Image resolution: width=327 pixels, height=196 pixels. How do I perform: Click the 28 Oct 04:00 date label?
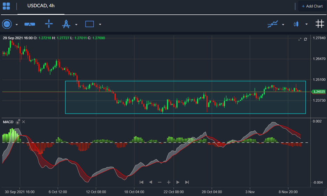[212, 192]
